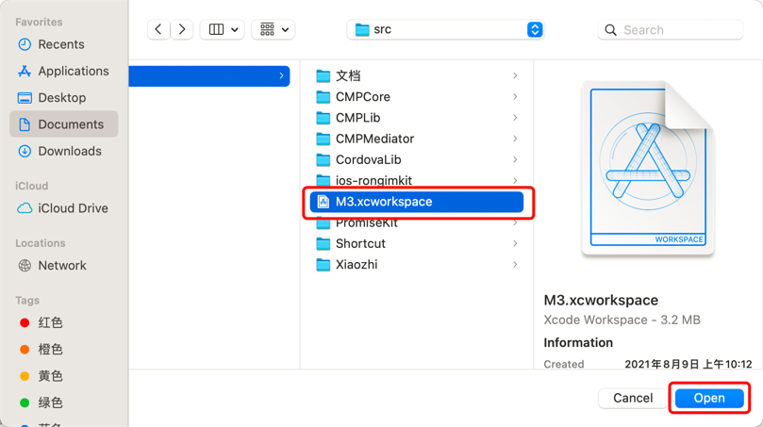Select the CMPLib folder
The width and height of the screenshot is (763, 427).
point(417,118)
